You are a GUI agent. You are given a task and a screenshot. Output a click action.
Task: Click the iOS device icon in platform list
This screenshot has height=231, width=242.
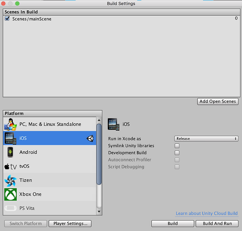pyautogui.click(x=10, y=138)
